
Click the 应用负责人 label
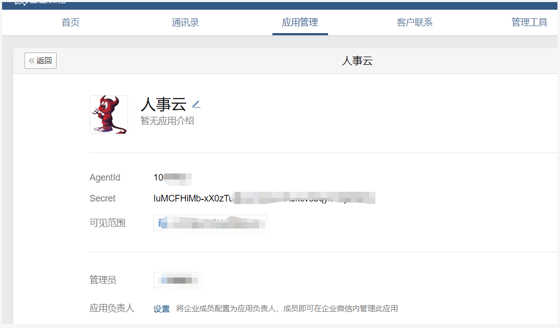[112, 308]
